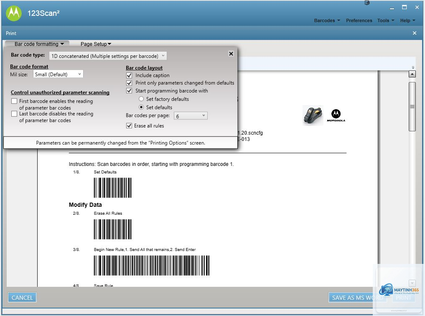The height and width of the screenshot is (316, 425).
Task: Click the Erase All Rules barcode image
Action: (113, 229)
